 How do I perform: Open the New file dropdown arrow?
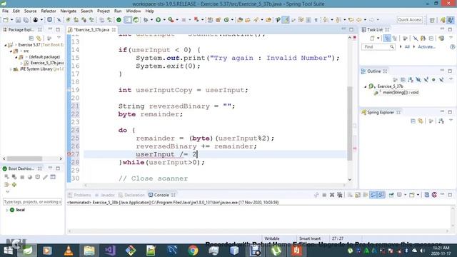[x=11, y=20]
